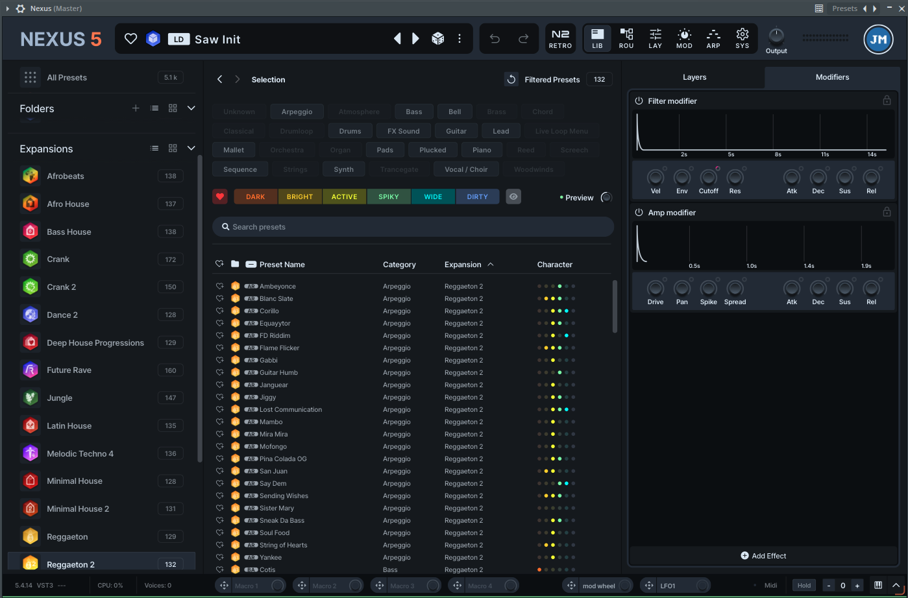This screenshot has height=598, width=908.
Task: Switch to the LIB tab
Action: [597, 39]
